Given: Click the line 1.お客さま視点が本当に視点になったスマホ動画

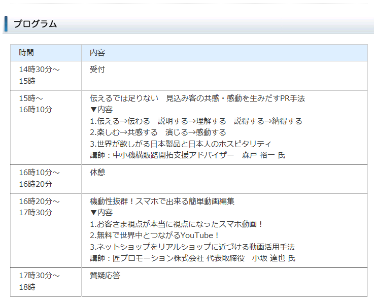Looking at the screenshot, I should tap(176, 224).
